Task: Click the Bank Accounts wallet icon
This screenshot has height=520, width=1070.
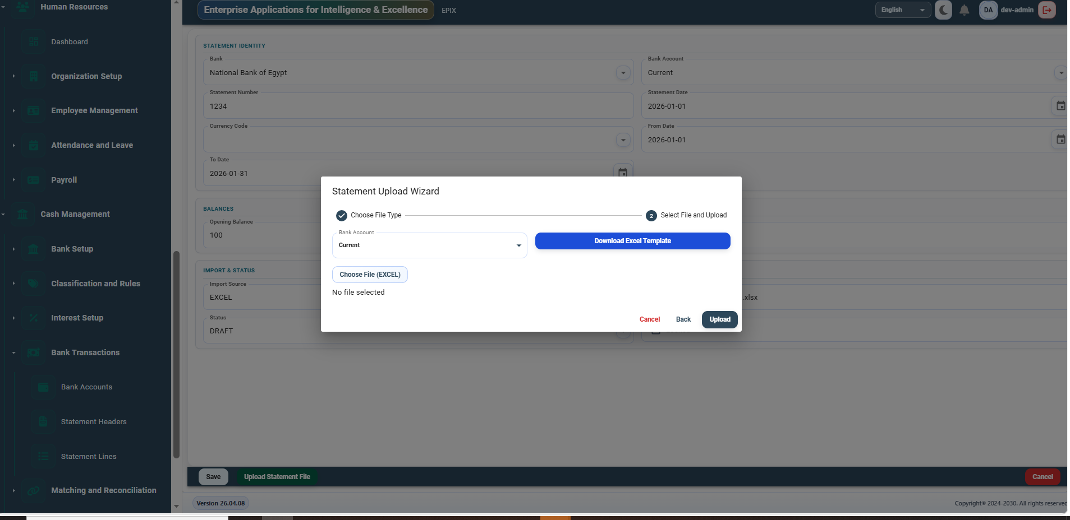Action: [43, 387]
